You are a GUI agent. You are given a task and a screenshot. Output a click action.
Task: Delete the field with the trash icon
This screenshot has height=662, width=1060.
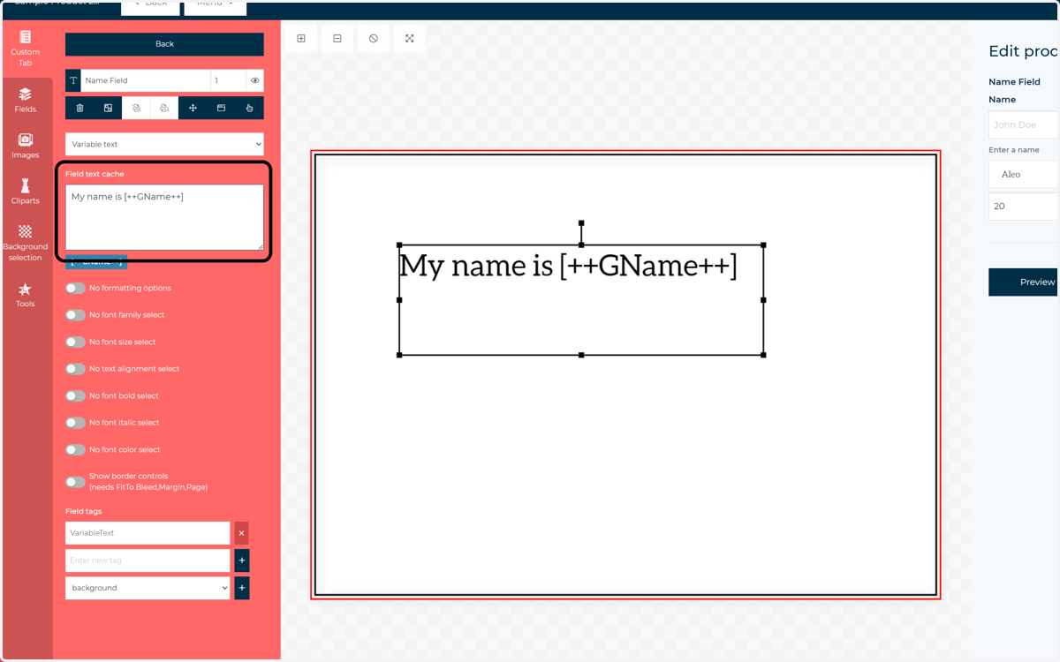tap(79, 108)
